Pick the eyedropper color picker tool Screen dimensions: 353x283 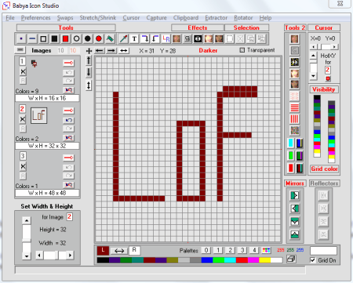124,39
